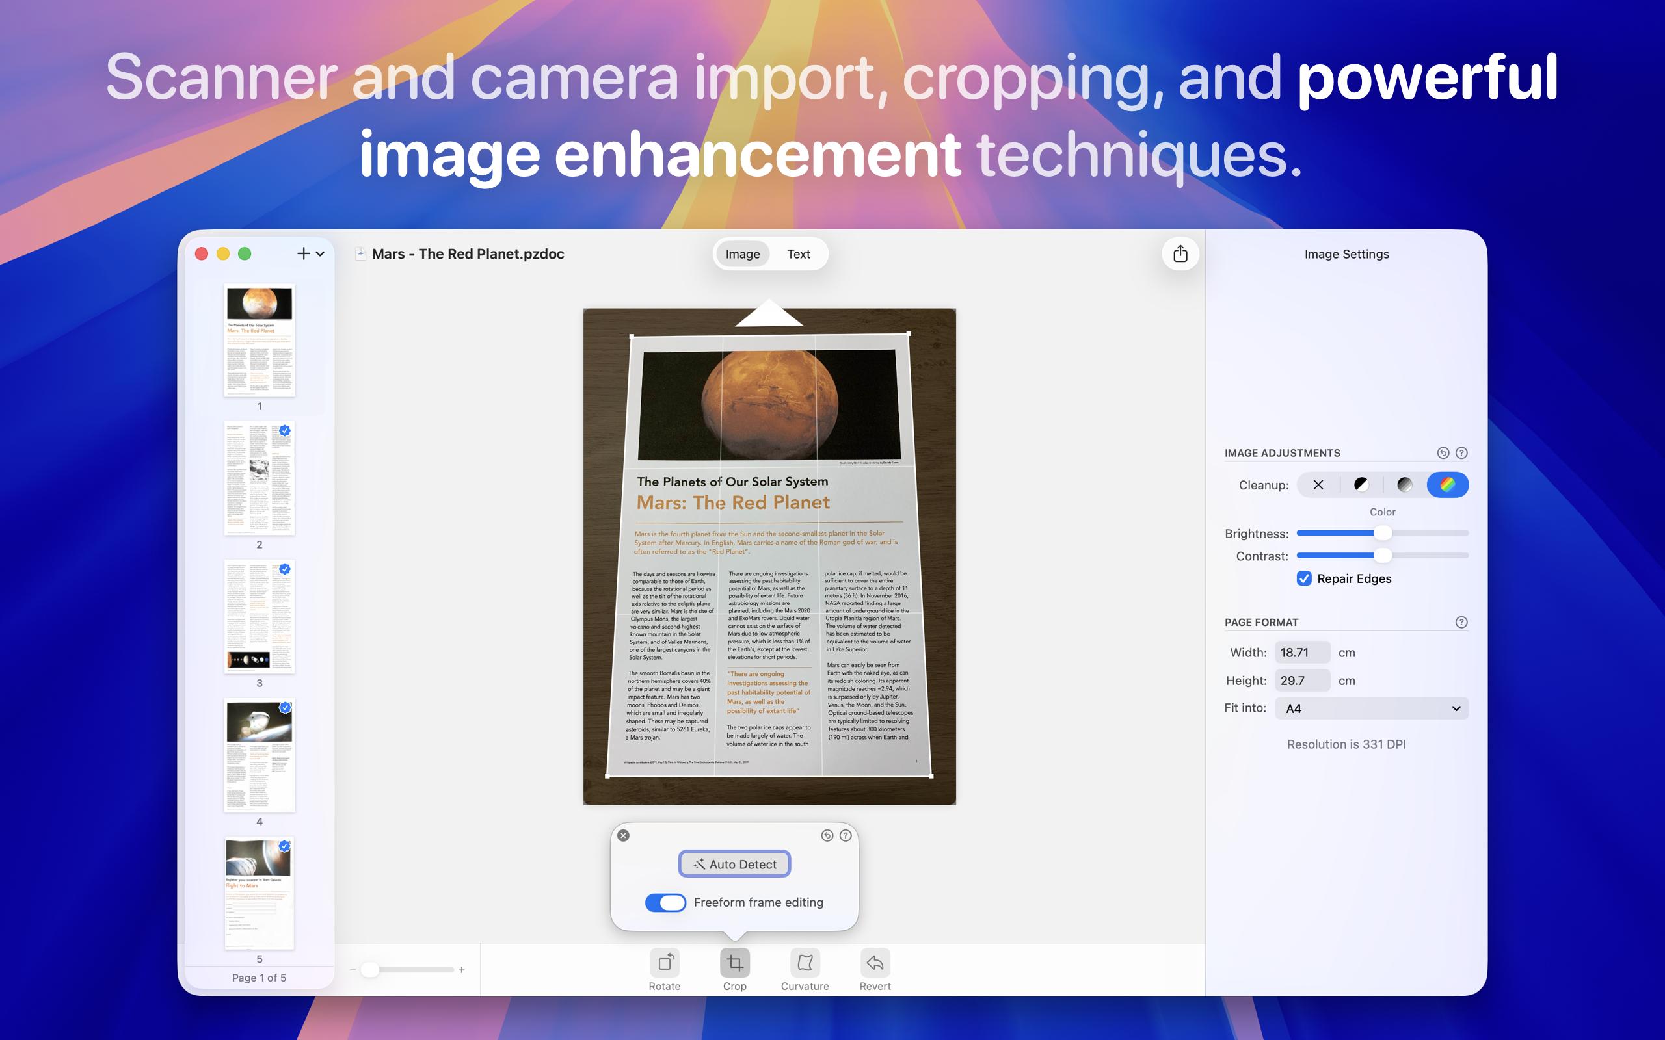Image resolution: width=1665 pixels, height=1040 pixels.
Task: Select grayscale cleanup mode icon
Action: tap(1404, 485)
